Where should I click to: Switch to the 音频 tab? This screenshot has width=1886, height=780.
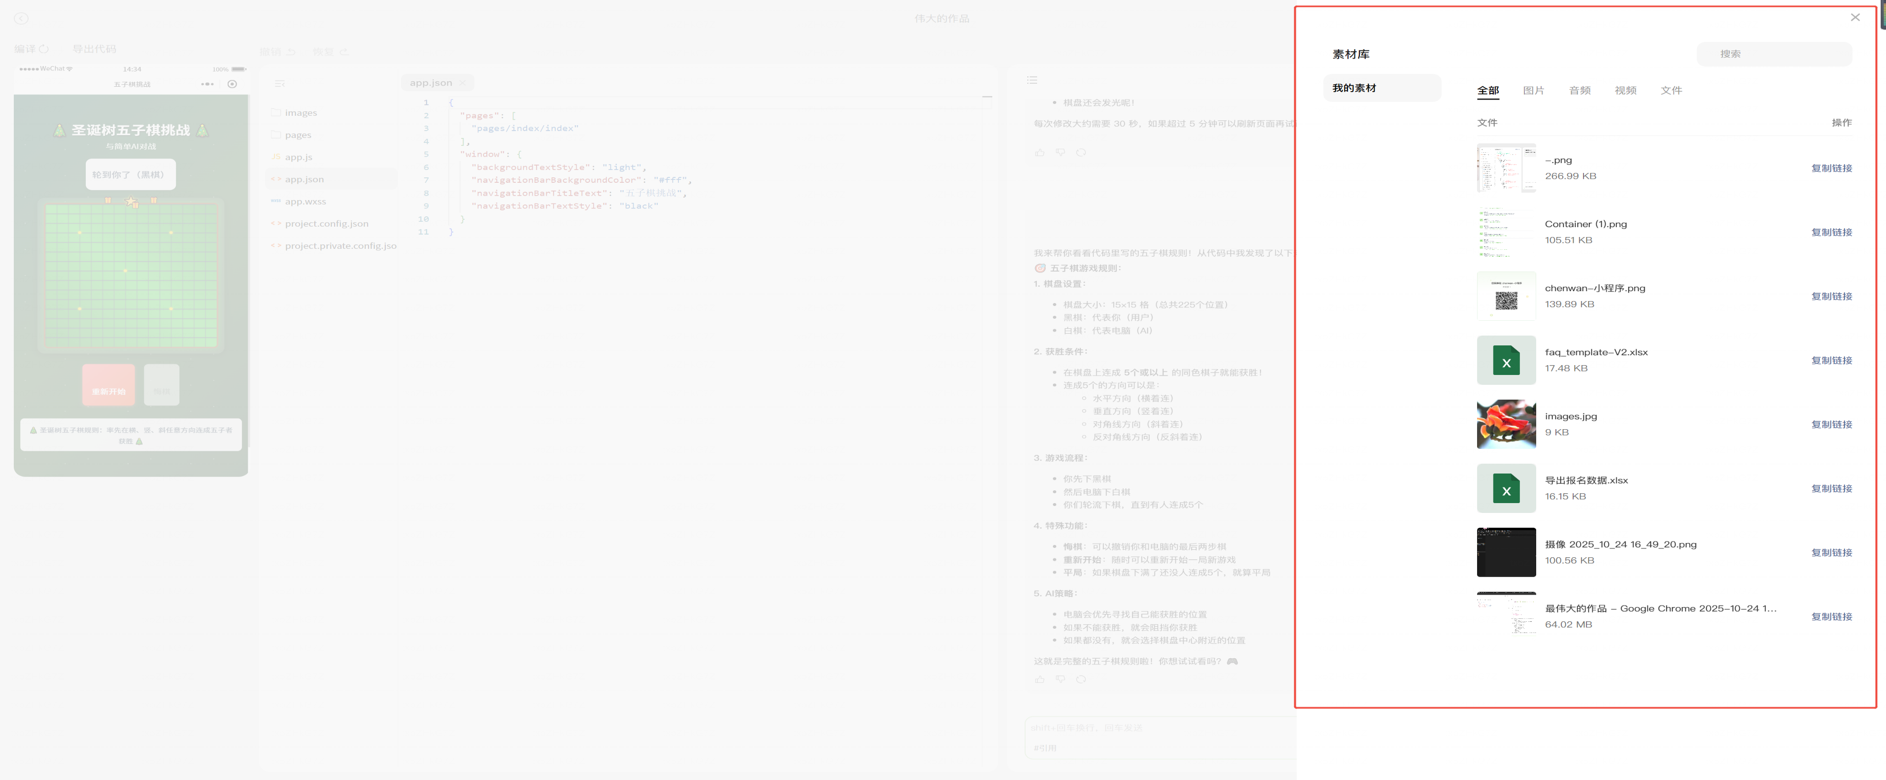[1579, 91]
